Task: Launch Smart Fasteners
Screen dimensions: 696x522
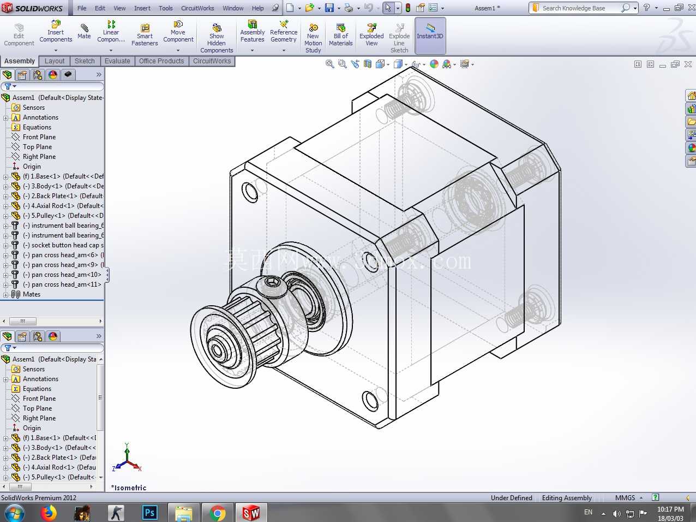Action: click(145, 35)
